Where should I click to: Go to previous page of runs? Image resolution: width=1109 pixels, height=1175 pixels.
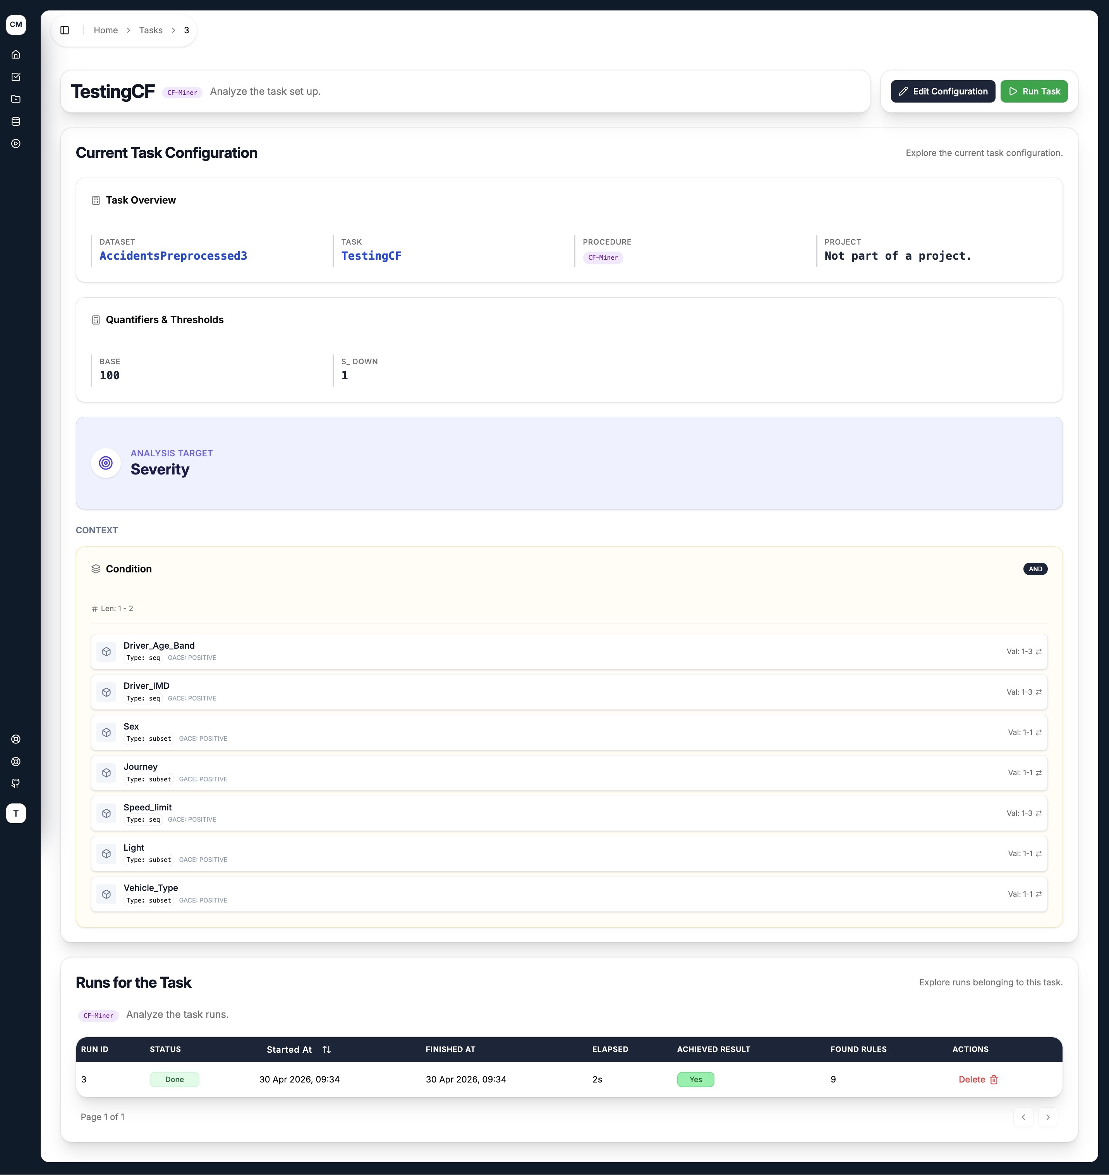[1023, 1117]
